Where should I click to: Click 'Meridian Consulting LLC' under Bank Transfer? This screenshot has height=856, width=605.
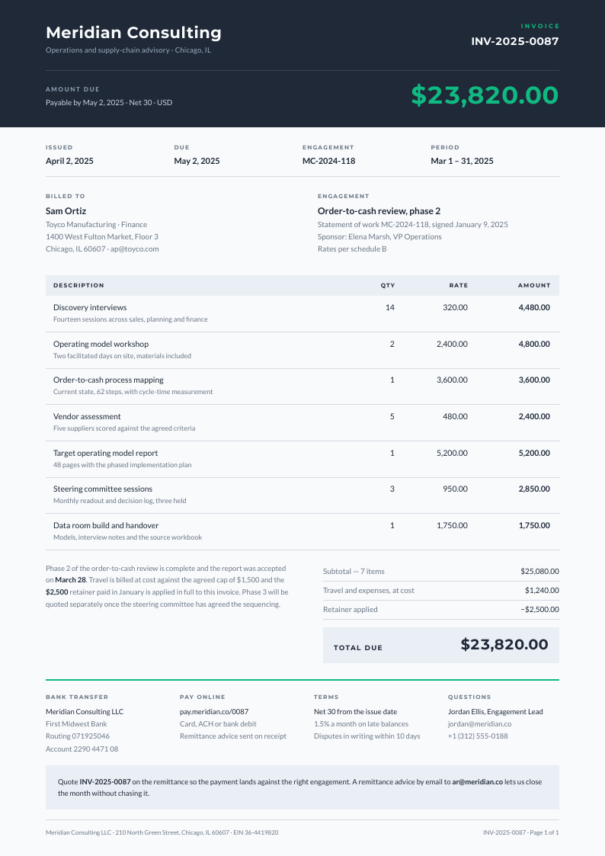[85, 712]
